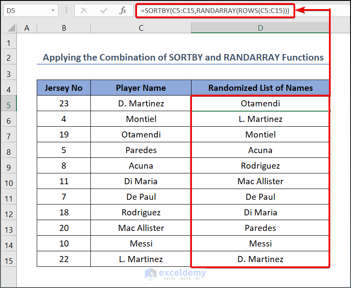Select Rodriguez in Randomized List column

click(260, 166)
